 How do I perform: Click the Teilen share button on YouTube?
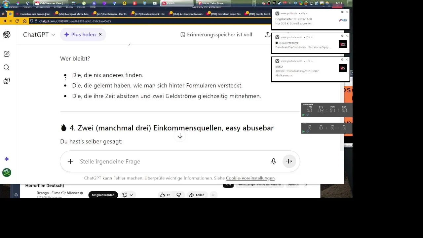[x=197, y=195]
